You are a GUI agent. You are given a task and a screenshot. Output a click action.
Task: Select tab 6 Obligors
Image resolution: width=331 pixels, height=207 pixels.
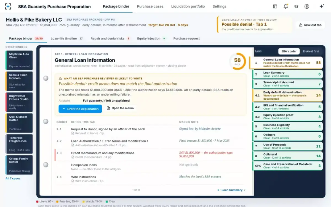coord(287,136)
